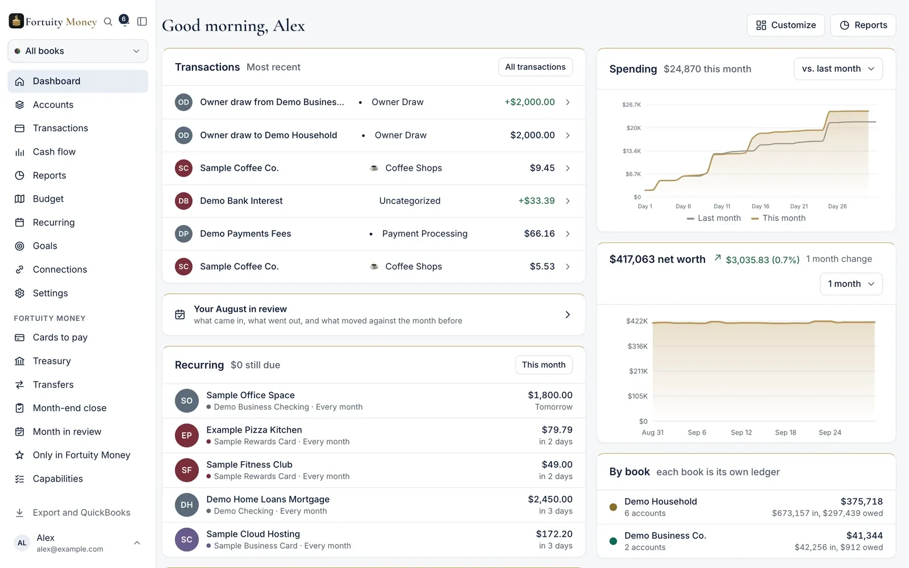Image resolution: width=909 pixels, height=568 pixels.
Task: Click the search magnifier icon
Action: [108, 22]
